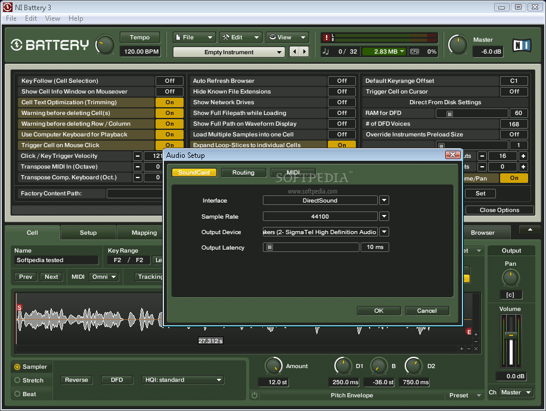The image size is (546, 411).
Task: Switch to the Routing tab
Action: coord(243,173)
